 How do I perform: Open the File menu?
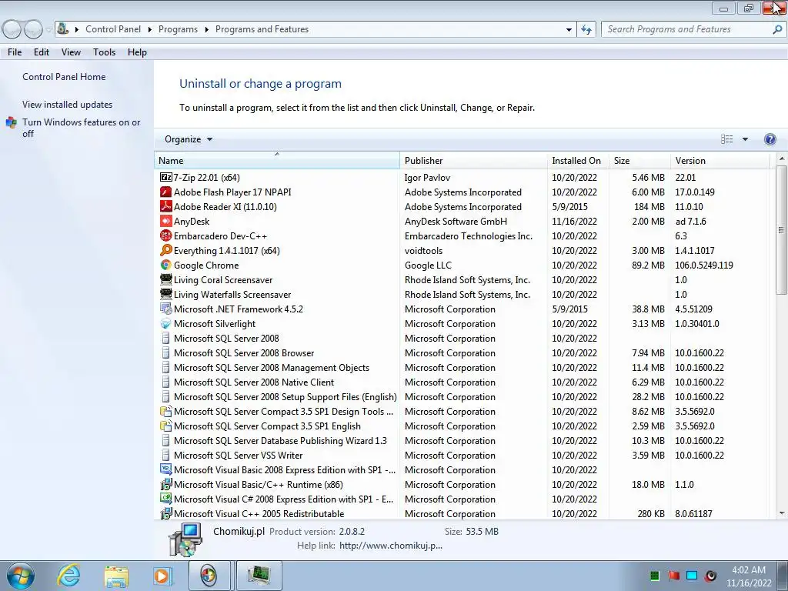(x=15, y=52)
